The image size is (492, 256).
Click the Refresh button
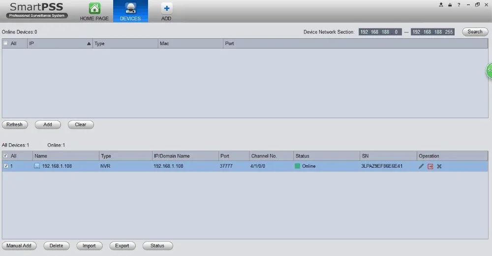point(15,125)
